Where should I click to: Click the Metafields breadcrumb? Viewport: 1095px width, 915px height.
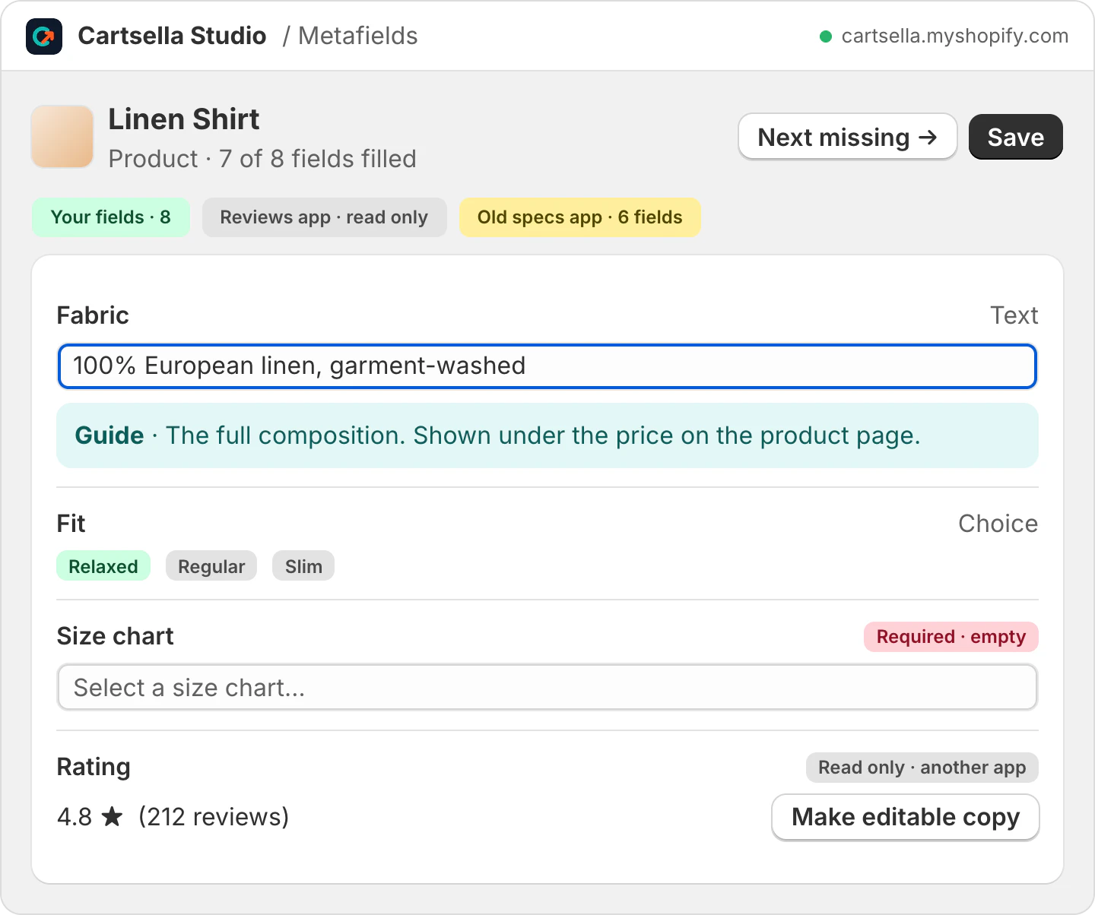(x=357, y=36)
